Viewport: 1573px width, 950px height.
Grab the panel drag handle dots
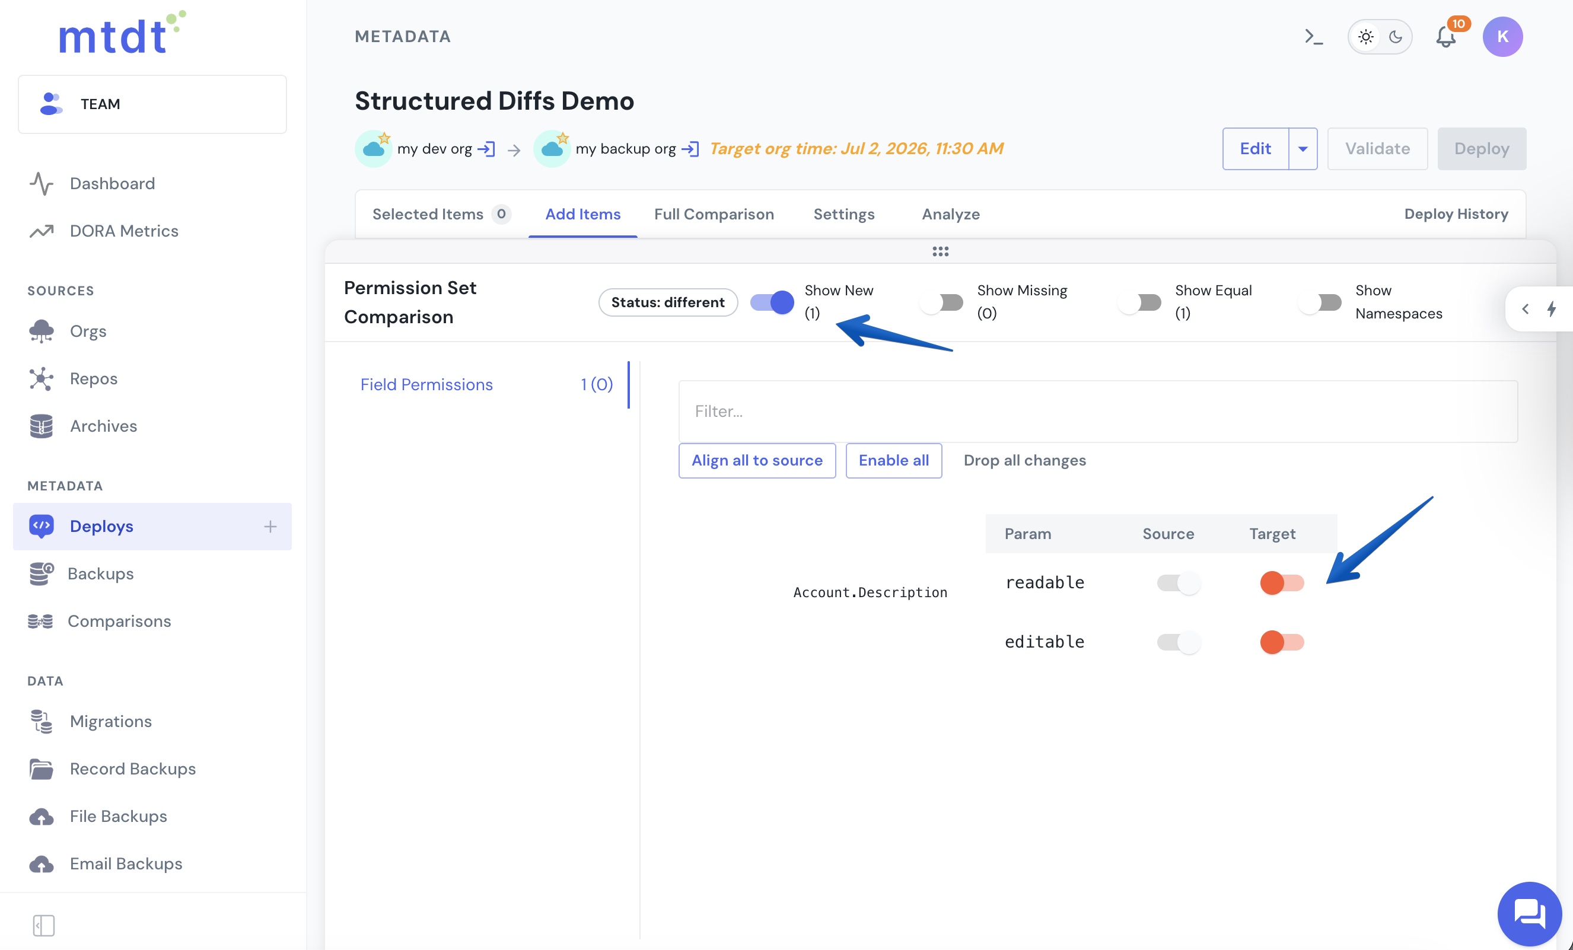(x=940, y=251)
